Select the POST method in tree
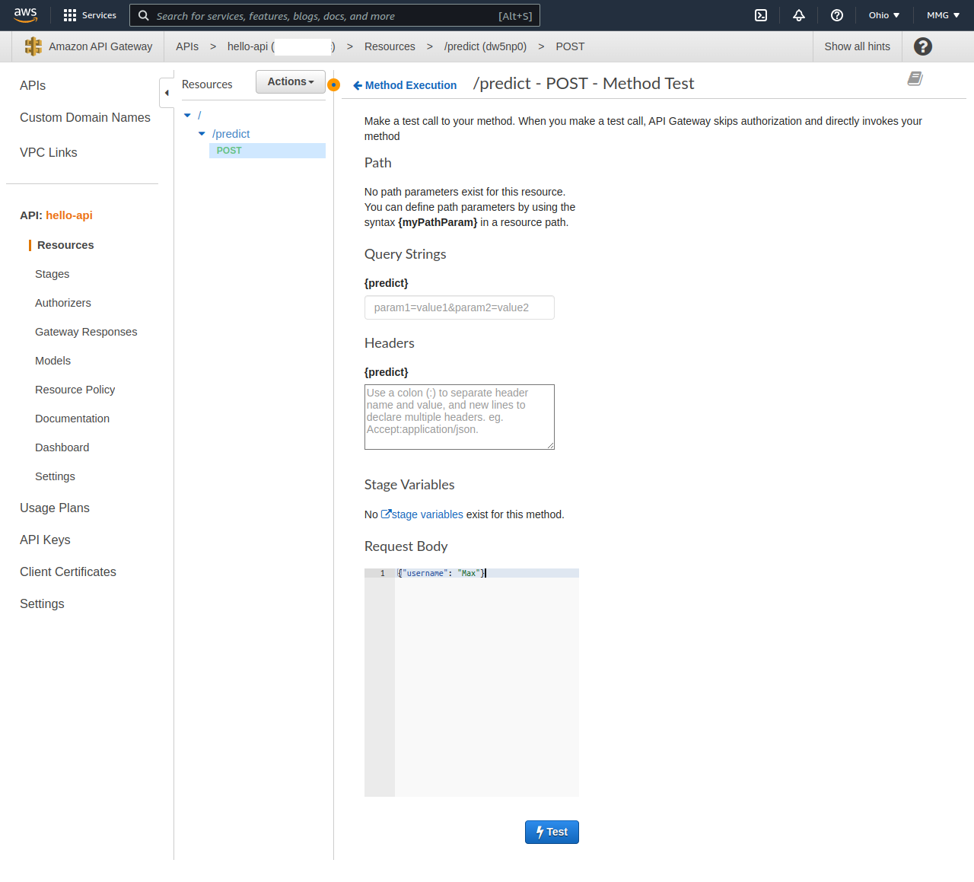 267,151
